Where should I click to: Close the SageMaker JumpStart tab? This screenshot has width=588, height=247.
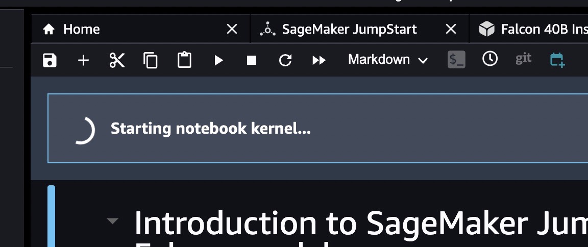tap(451, 29)
